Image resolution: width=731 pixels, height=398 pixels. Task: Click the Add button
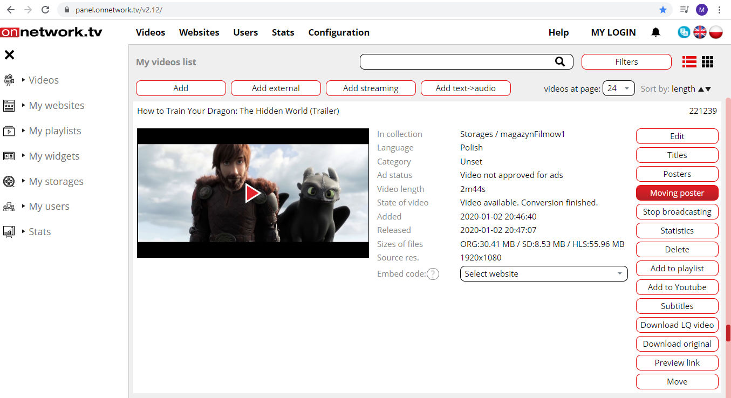(181, 88)
